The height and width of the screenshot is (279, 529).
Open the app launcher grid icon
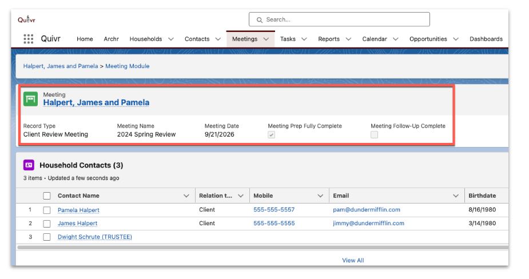[x=29, y=39]
